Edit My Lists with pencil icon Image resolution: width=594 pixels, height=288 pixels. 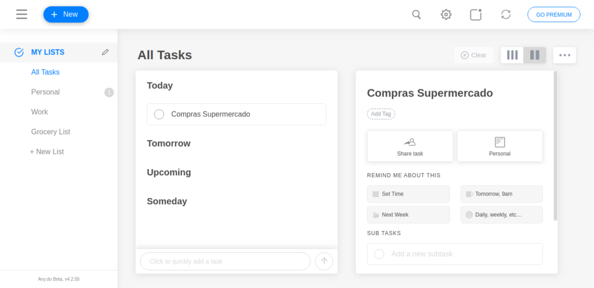click(x=106, y=52)
